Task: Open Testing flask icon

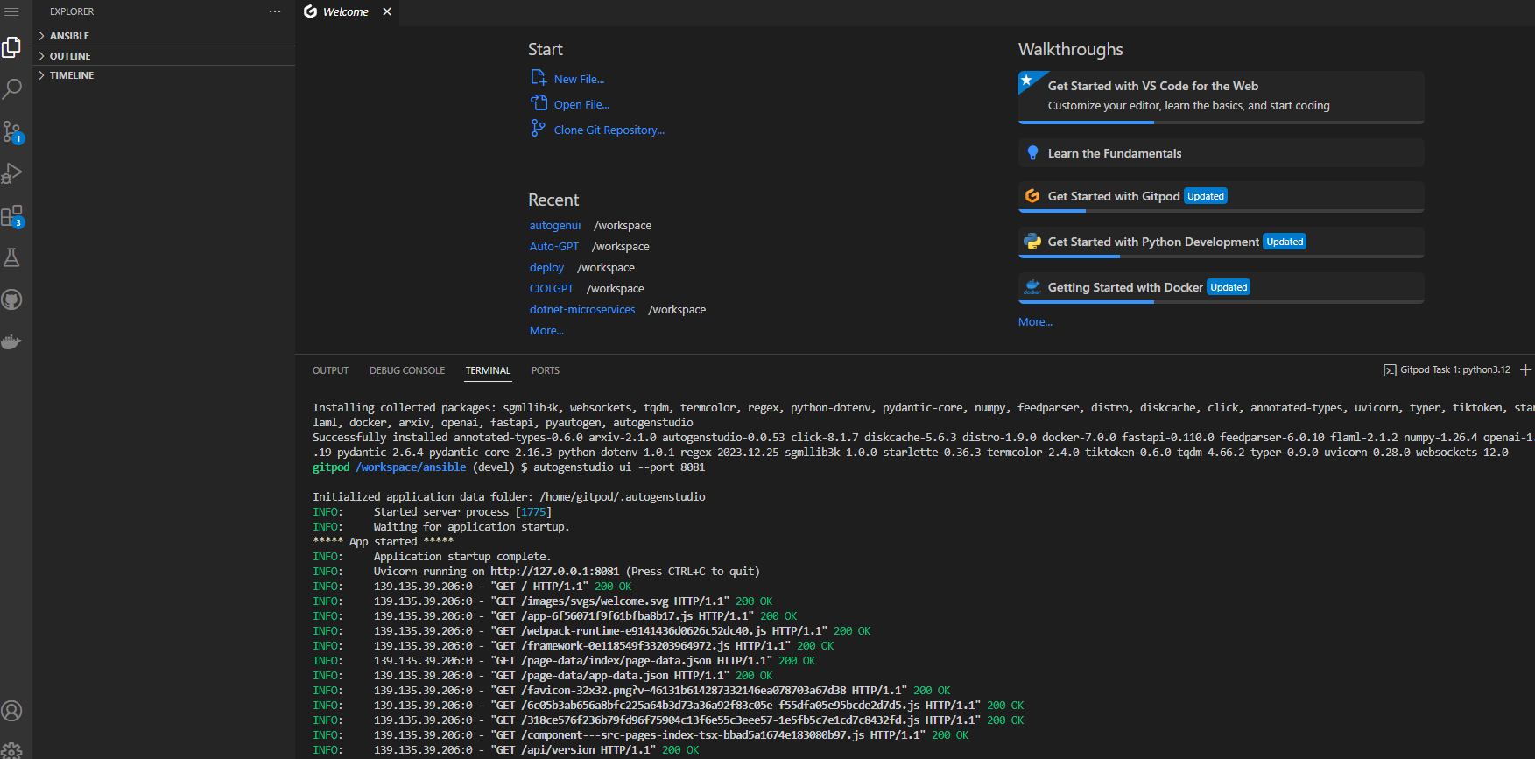Action: point(11,257)
